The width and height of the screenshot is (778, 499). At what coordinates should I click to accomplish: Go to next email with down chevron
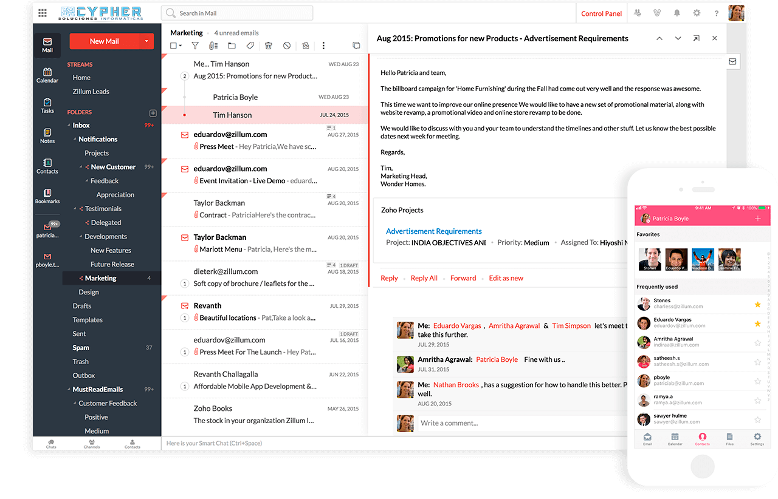[x=678, y=38]
